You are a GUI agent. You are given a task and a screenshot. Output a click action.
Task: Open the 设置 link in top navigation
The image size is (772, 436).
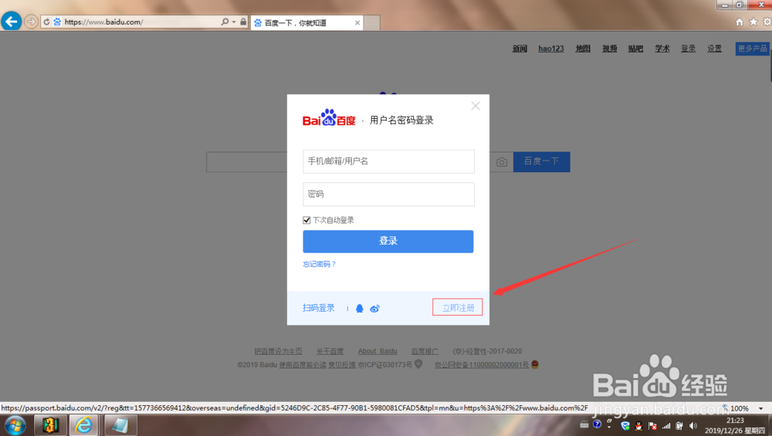tap(714, 48)
